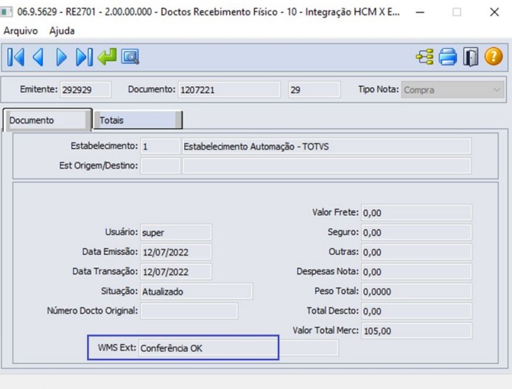This screenshot has width=512, height=389.
Task: Click the Usuário field super
Action: pos(176,233)
